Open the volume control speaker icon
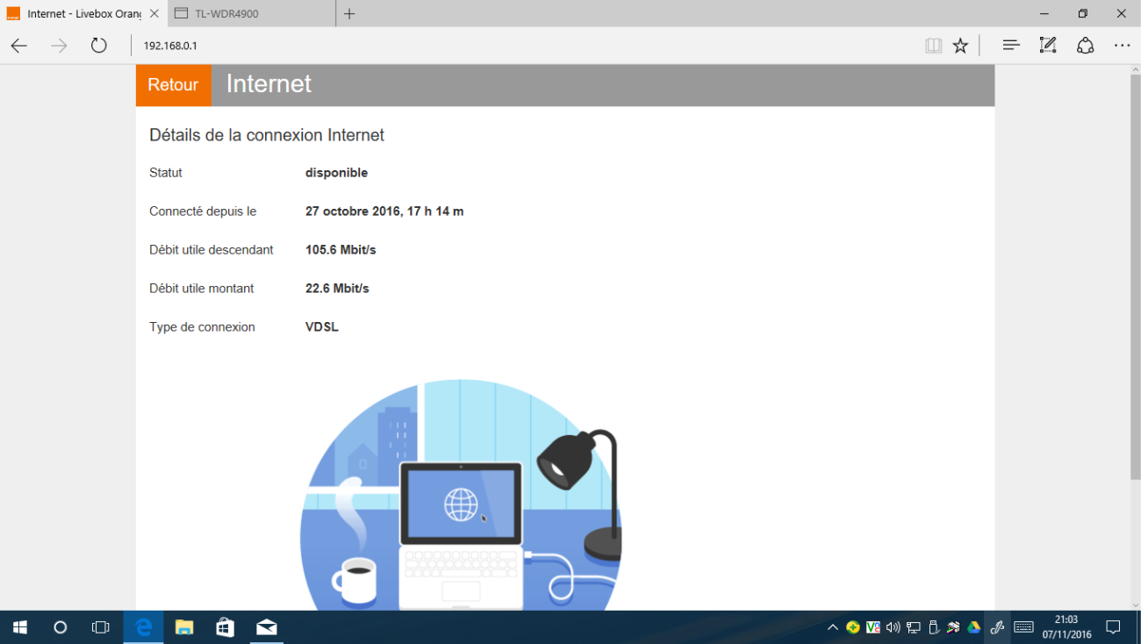The image size is (1141, 644). click(x=893, y=627)
